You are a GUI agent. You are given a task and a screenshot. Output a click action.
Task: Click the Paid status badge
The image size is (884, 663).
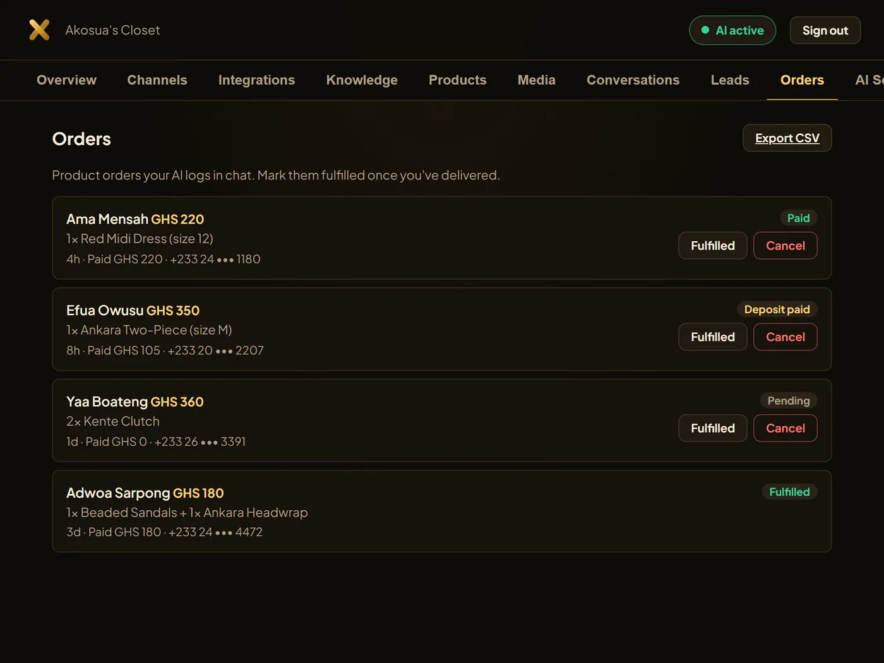(x=798, y=218)
